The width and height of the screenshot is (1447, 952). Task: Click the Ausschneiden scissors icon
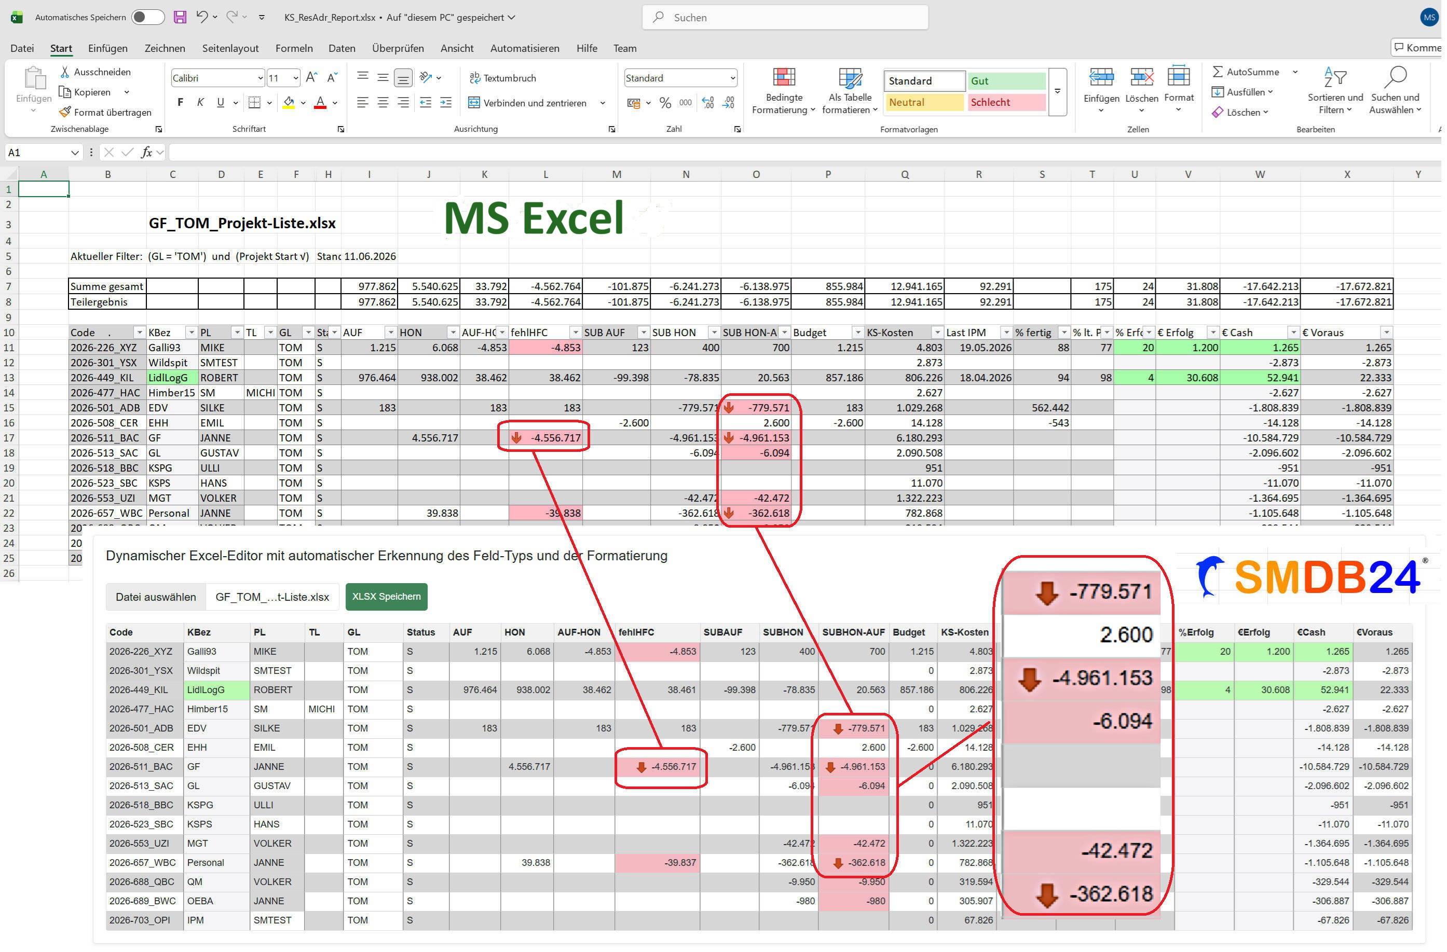click(x=64, y=72)
